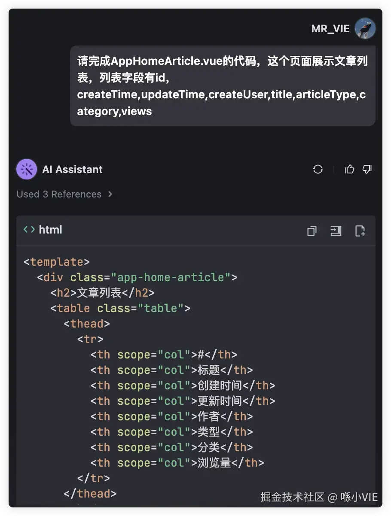391x516 pixels.
Task: Create new file from snippet icon
Action: [360, 231]
